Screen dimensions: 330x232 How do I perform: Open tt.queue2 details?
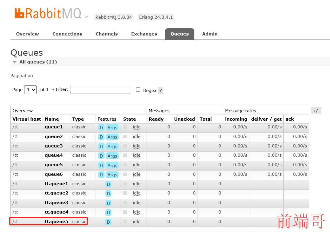coord(56,193)
